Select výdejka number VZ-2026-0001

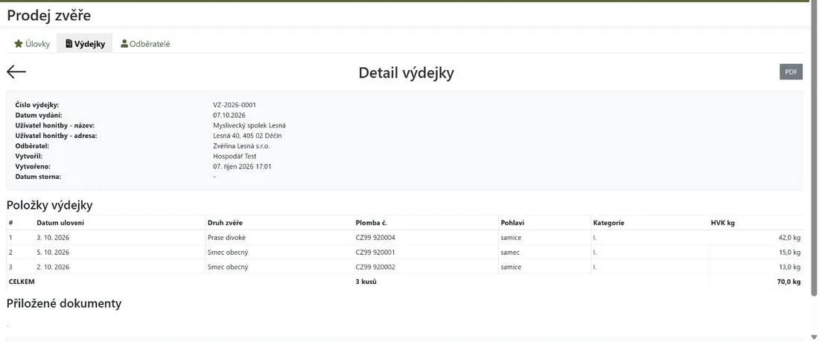[235, 105]
